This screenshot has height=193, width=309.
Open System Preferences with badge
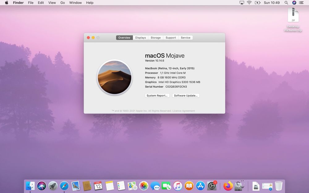click(212, 186)
